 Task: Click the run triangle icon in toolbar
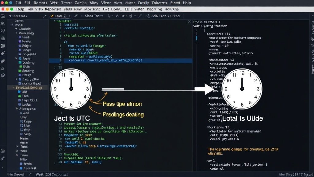coord(123,16)
